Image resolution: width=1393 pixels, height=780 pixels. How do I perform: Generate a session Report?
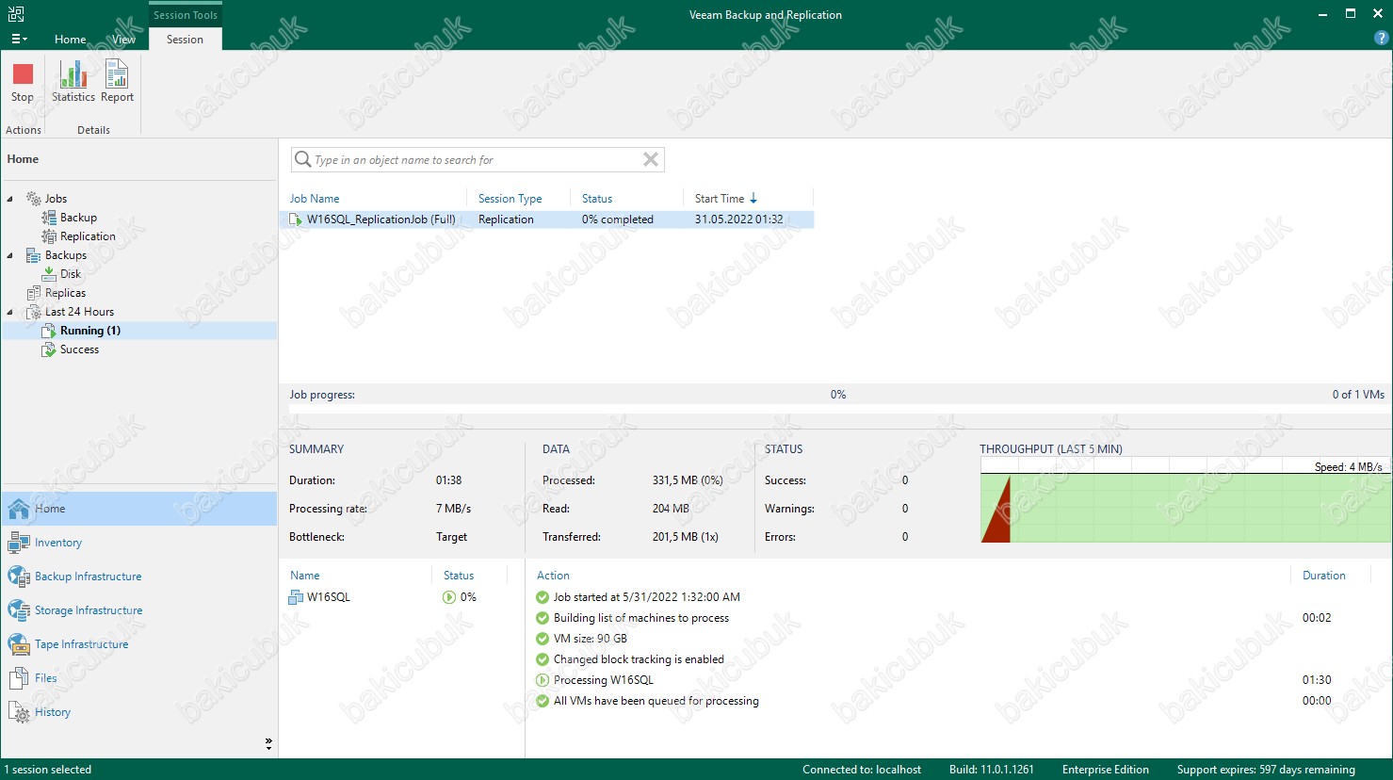click(x=117, y=82)
